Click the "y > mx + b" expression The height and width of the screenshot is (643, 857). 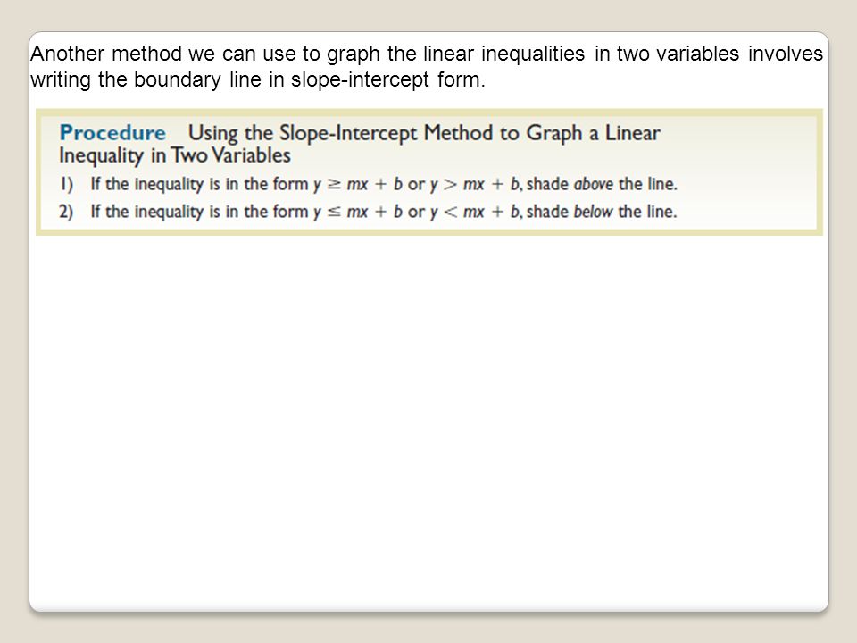474,184
